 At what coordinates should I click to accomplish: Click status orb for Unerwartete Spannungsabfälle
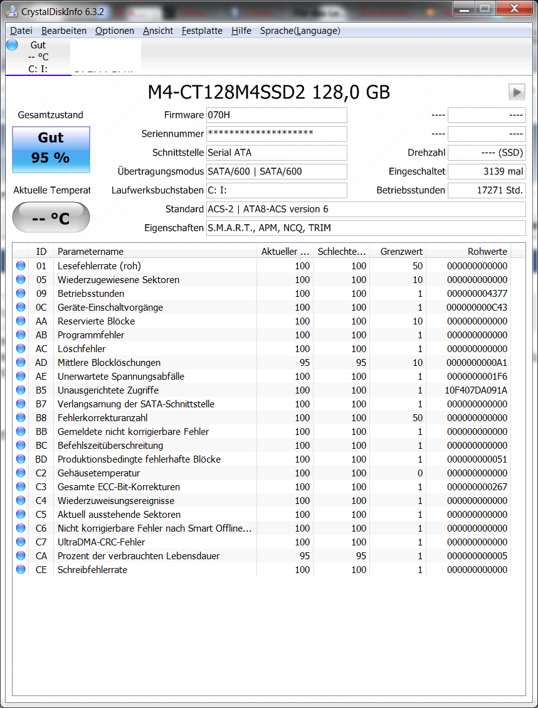(20, 376)
